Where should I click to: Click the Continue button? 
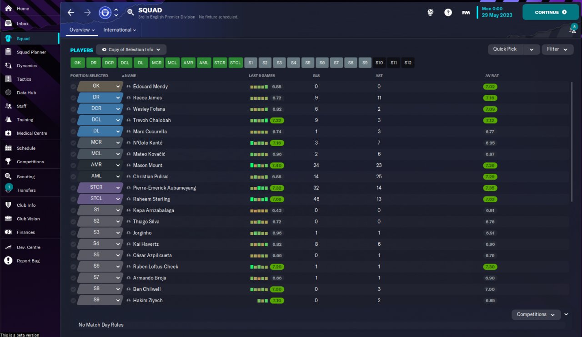click(551, 12)
